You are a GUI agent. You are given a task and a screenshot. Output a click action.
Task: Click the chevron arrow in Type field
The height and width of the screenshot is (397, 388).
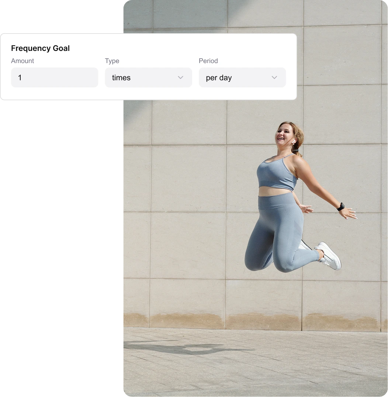click(180, 77)
